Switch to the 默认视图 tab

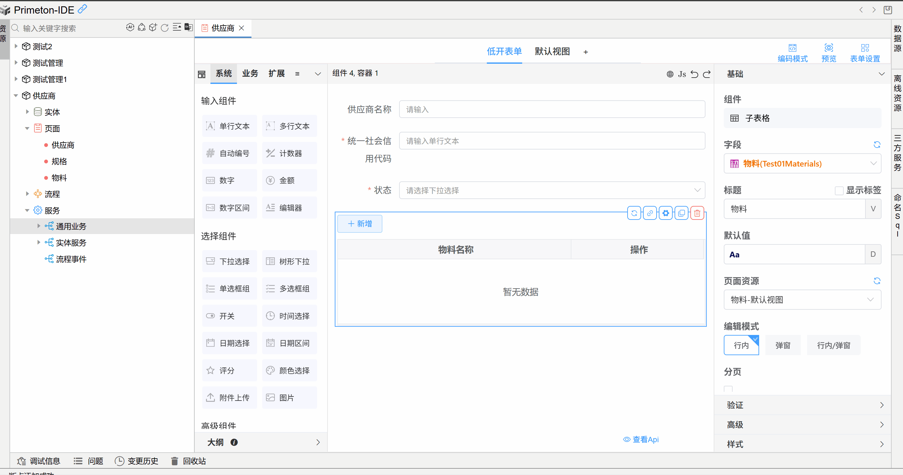click(552, 51)
